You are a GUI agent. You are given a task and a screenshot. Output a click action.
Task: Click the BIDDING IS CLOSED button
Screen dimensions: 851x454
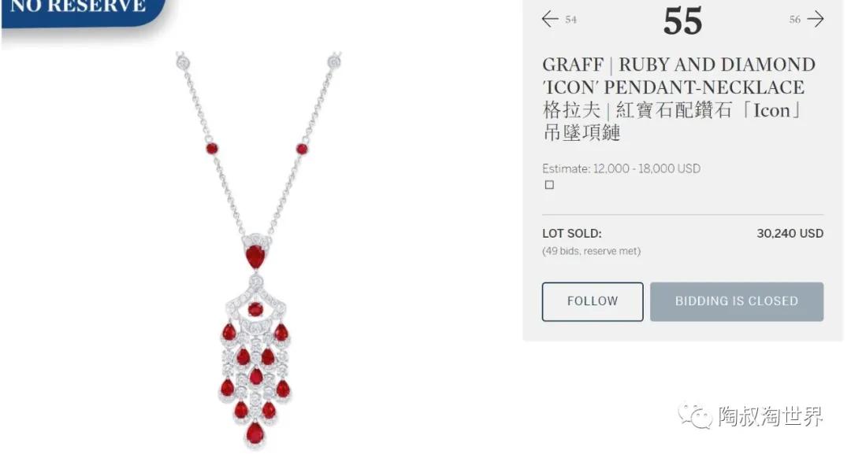point(737,301)
